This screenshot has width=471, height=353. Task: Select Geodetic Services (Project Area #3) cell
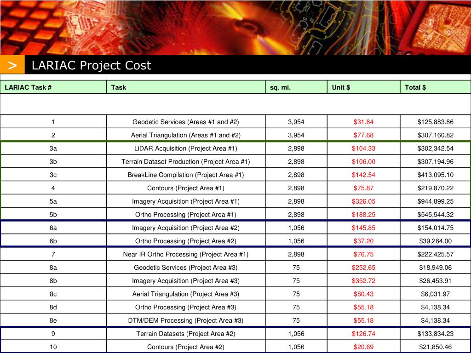pos(186,267)
